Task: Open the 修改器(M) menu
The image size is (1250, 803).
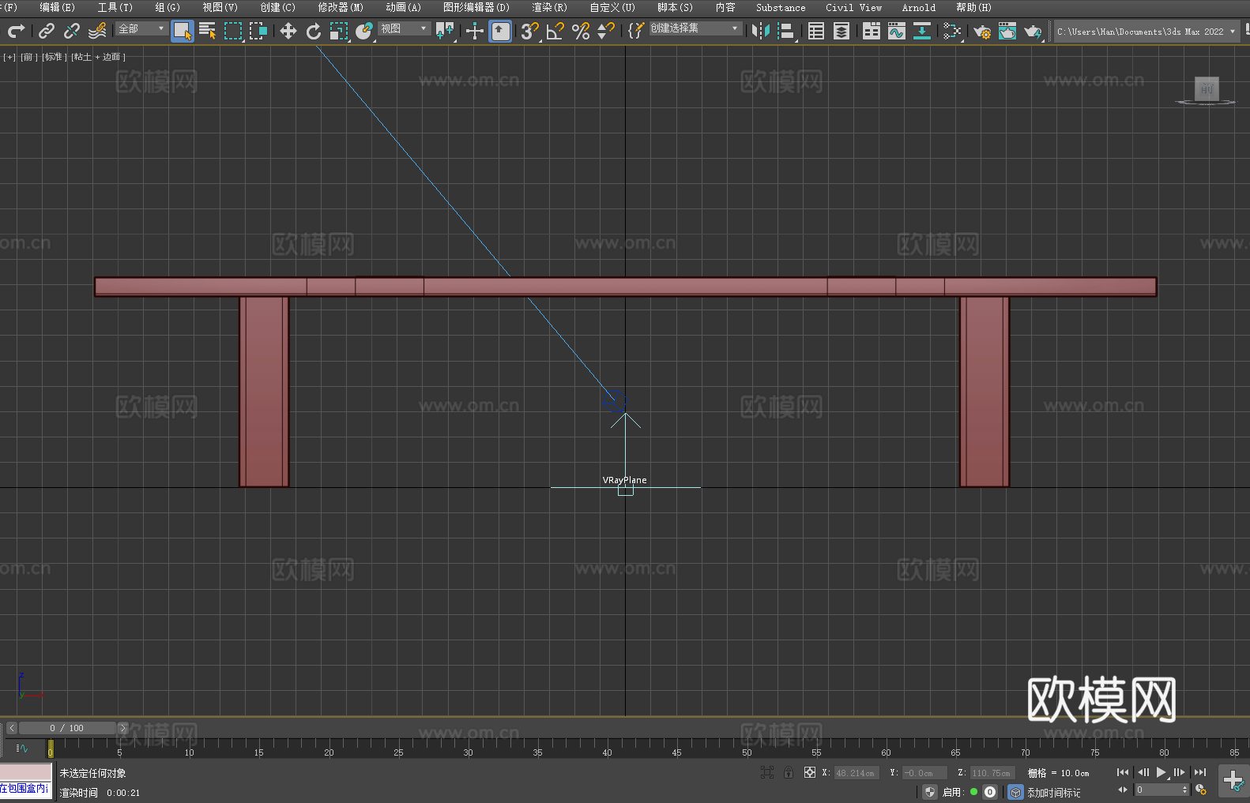Action: point(341,7)
